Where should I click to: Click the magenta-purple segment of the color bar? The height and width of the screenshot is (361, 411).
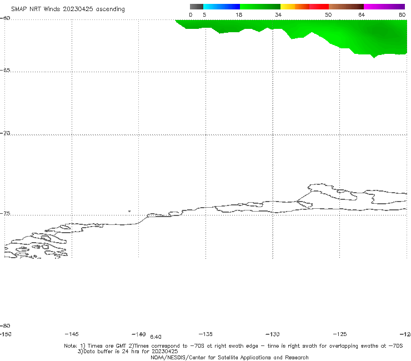384,7
